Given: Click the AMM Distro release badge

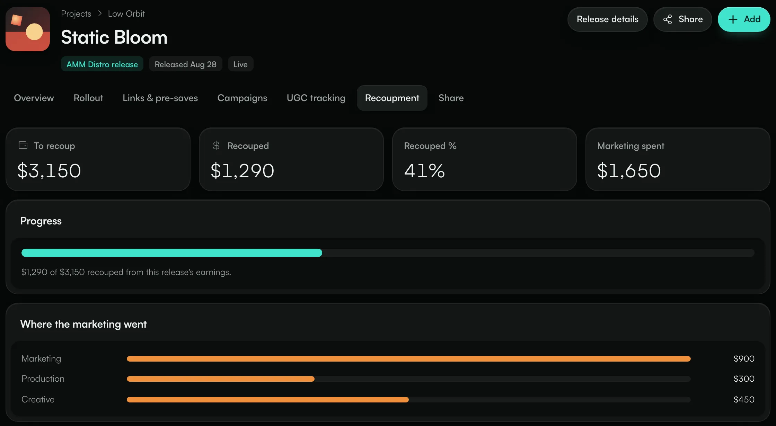Looking at the screenshot, I should click(102, 64).
